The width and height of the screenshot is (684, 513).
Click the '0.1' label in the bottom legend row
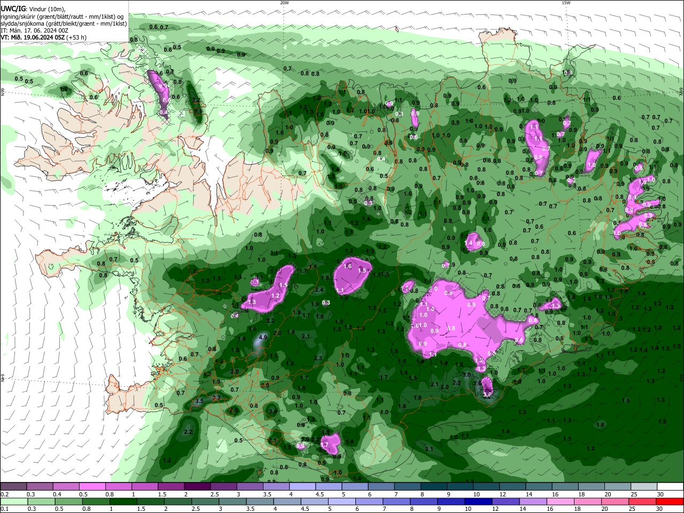(x=4, y=509)
